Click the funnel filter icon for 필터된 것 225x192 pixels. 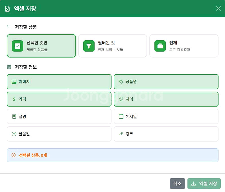coord(89,46)
